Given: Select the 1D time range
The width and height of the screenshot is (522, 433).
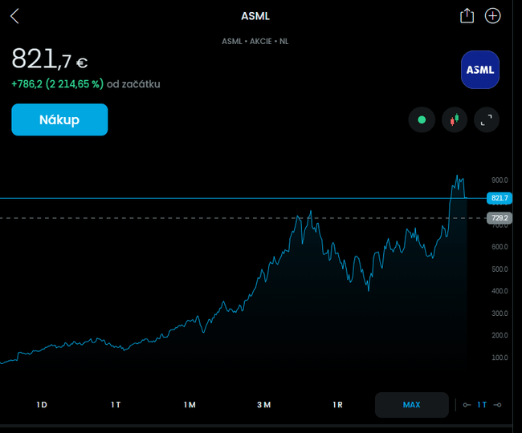Looking at the screenshot, I should pos(42,405).
